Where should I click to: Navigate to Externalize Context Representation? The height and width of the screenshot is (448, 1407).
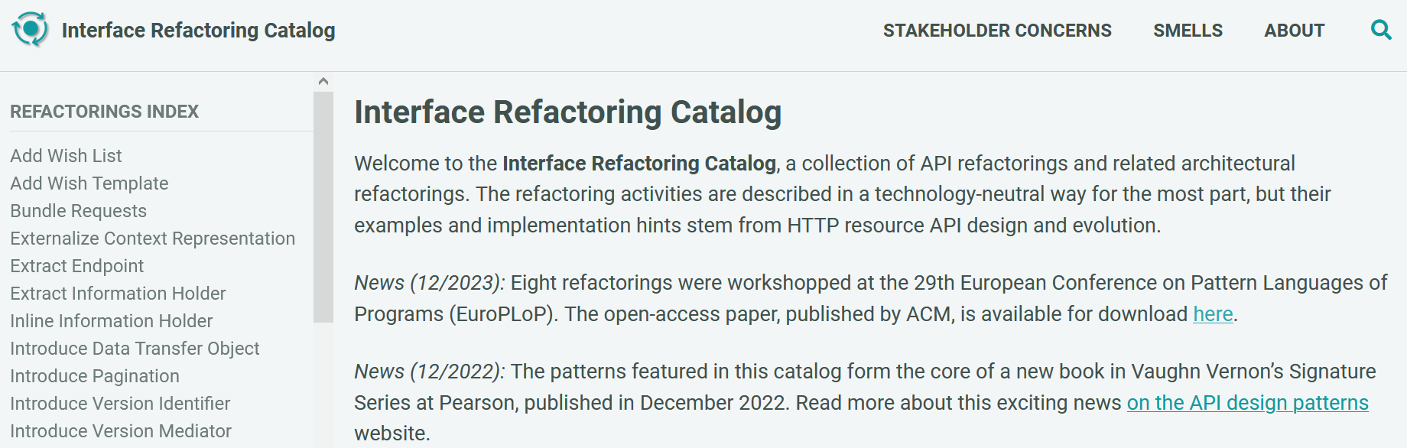point(153,239)
